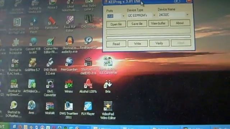Viewport: 230px width, 129px height.
Task: Click Write button in KEEProg
Action: click(137, 43)
